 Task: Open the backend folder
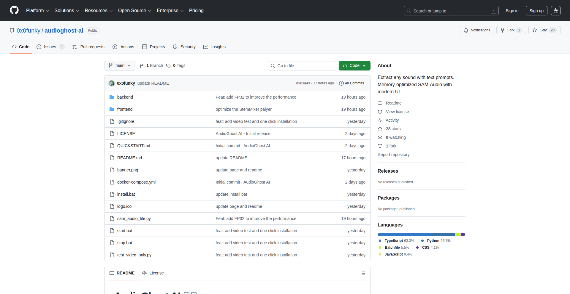coord(125,97)
